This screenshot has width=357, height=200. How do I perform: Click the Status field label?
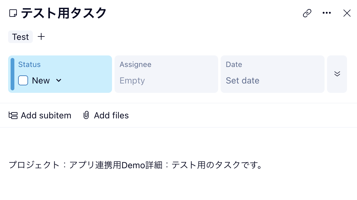click(29, 64)
